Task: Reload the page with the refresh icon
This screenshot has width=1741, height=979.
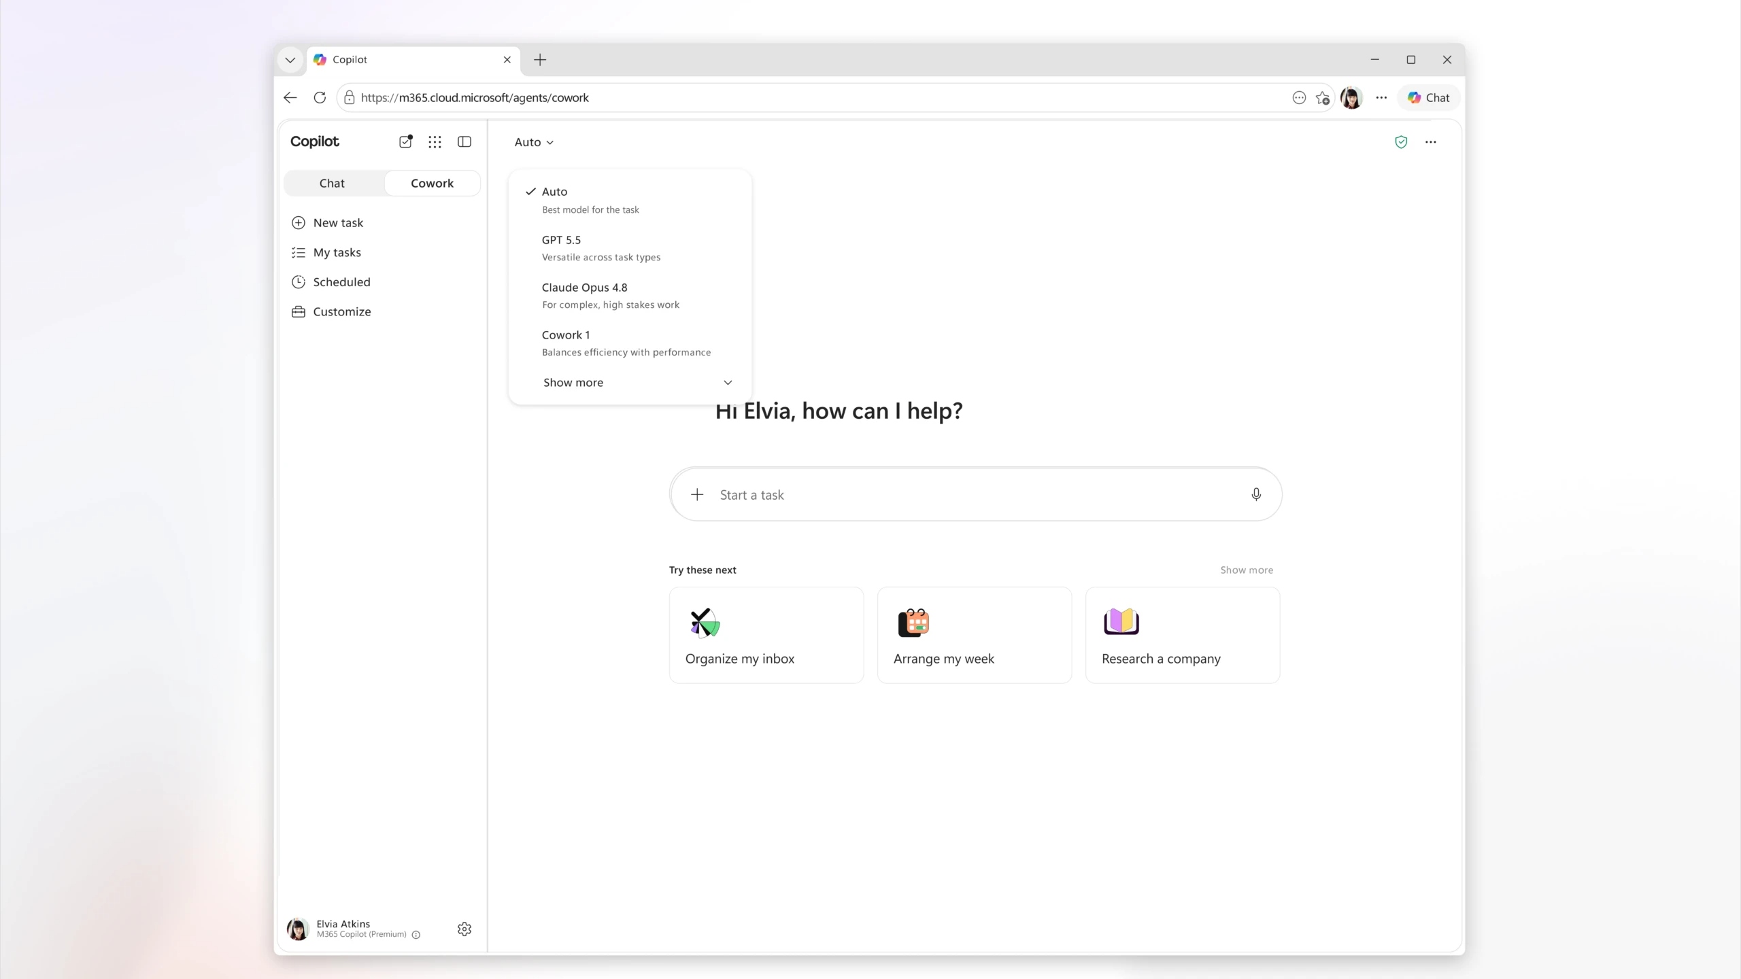Action: coord(320,97)
